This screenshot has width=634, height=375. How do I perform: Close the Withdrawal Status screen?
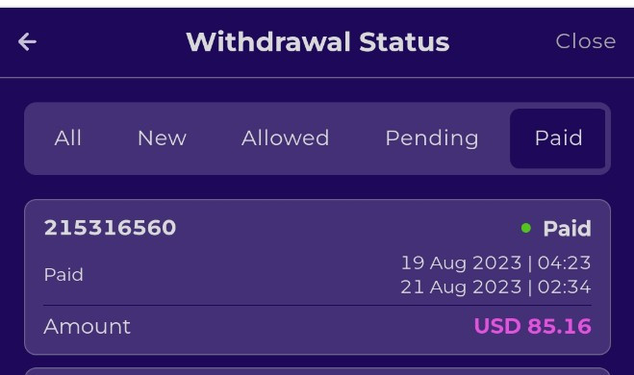586,41
